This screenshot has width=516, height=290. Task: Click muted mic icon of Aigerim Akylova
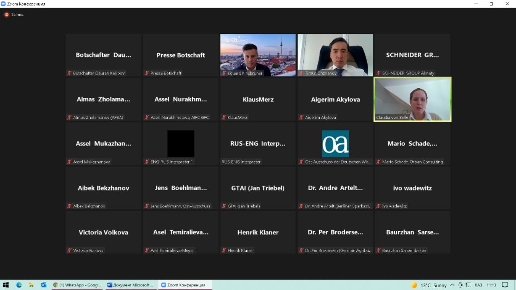[302, 118]
